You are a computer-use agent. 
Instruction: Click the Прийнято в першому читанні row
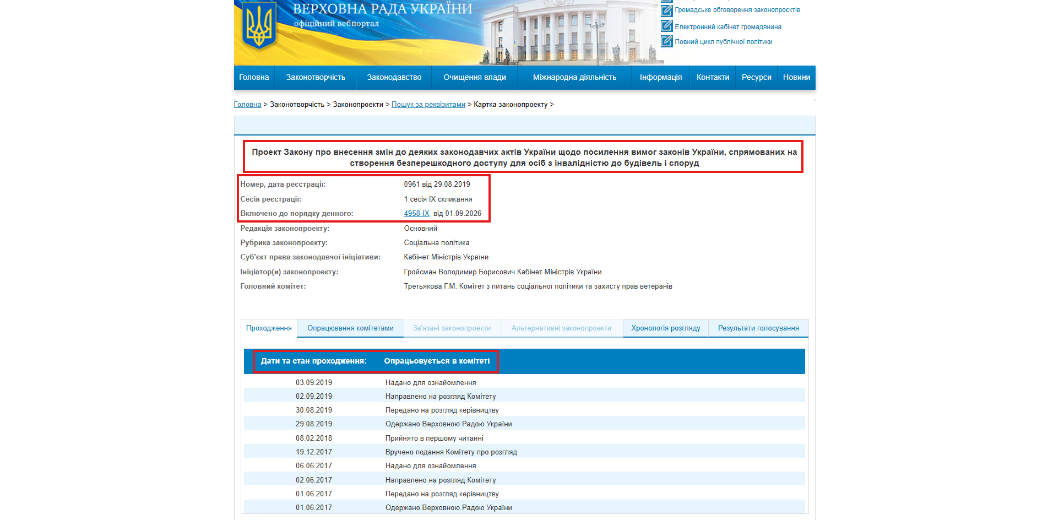[524, 438]
